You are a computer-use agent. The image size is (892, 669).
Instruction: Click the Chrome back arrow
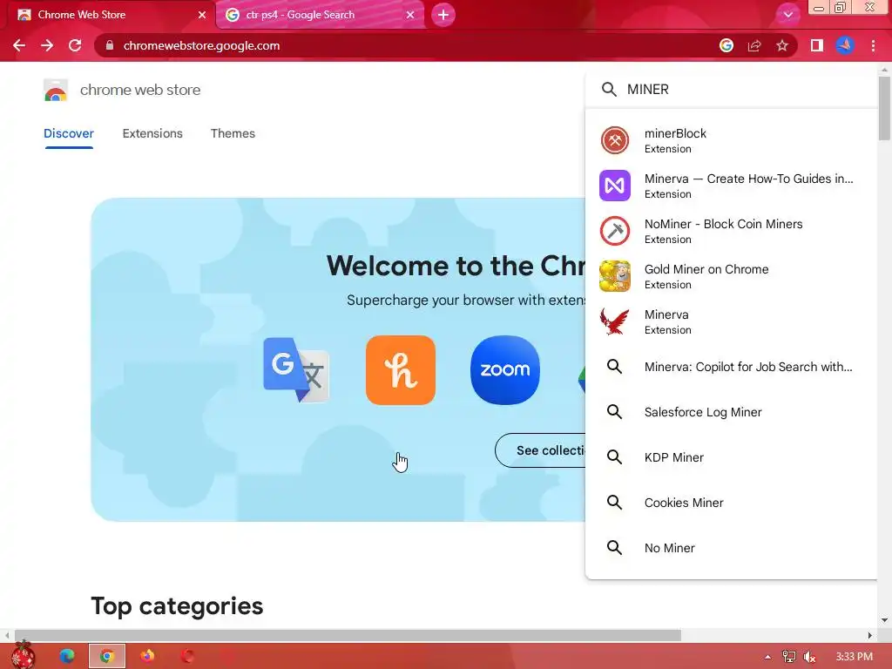click(19, 45)
